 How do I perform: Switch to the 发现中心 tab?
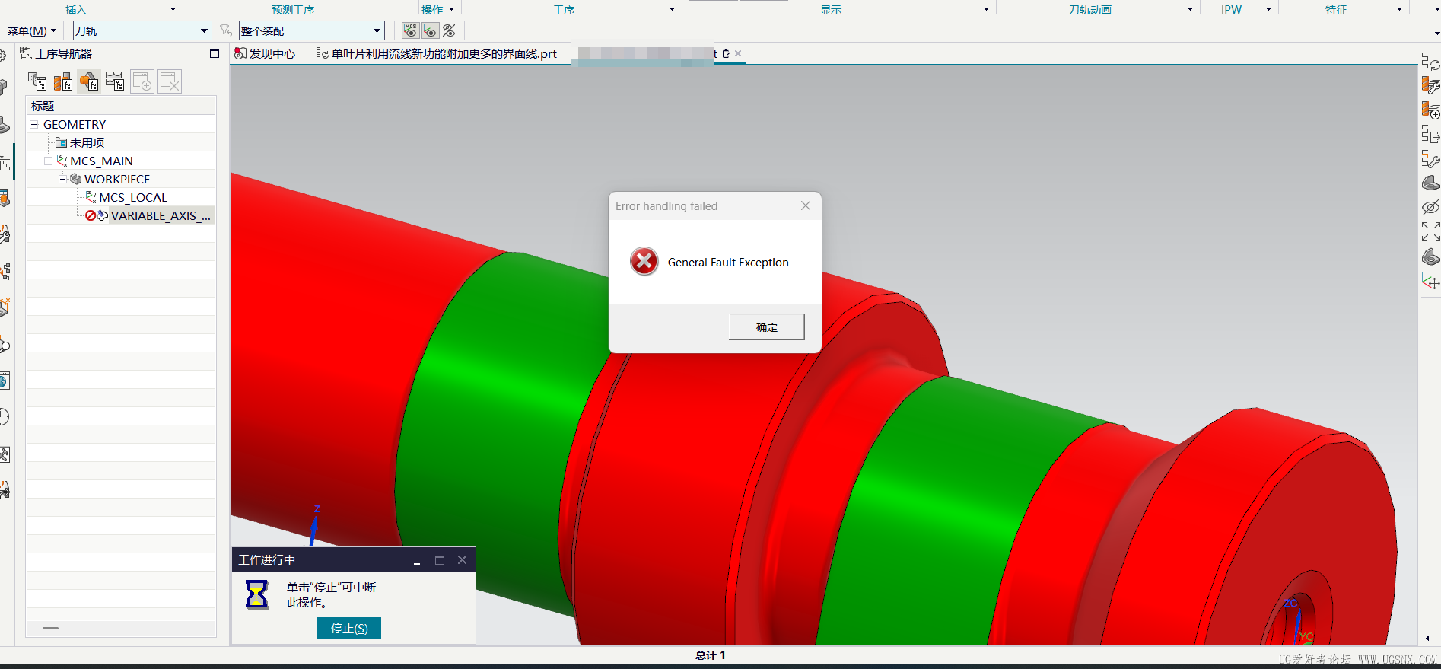pyautogui.click(x=265, y=53)
